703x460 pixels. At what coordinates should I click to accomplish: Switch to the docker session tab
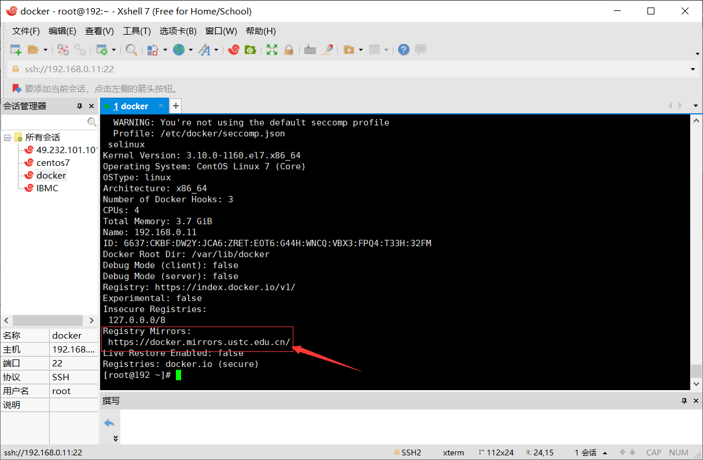pyautogui.click(x=134, y=106)
